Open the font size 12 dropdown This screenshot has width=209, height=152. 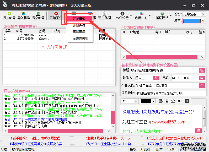[136, 101]
